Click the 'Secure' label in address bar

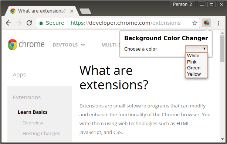(55, 23)
